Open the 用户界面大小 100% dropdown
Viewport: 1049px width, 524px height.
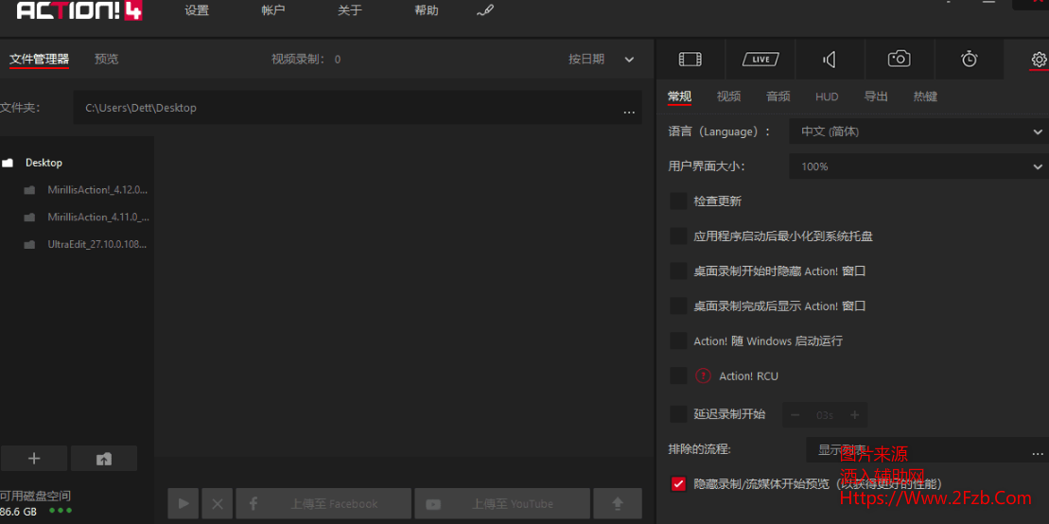[918, 166]
